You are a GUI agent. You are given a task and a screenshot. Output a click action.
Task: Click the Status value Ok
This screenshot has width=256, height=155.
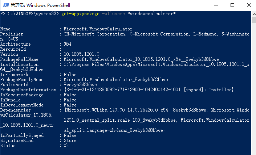click(x=66, y=145)
